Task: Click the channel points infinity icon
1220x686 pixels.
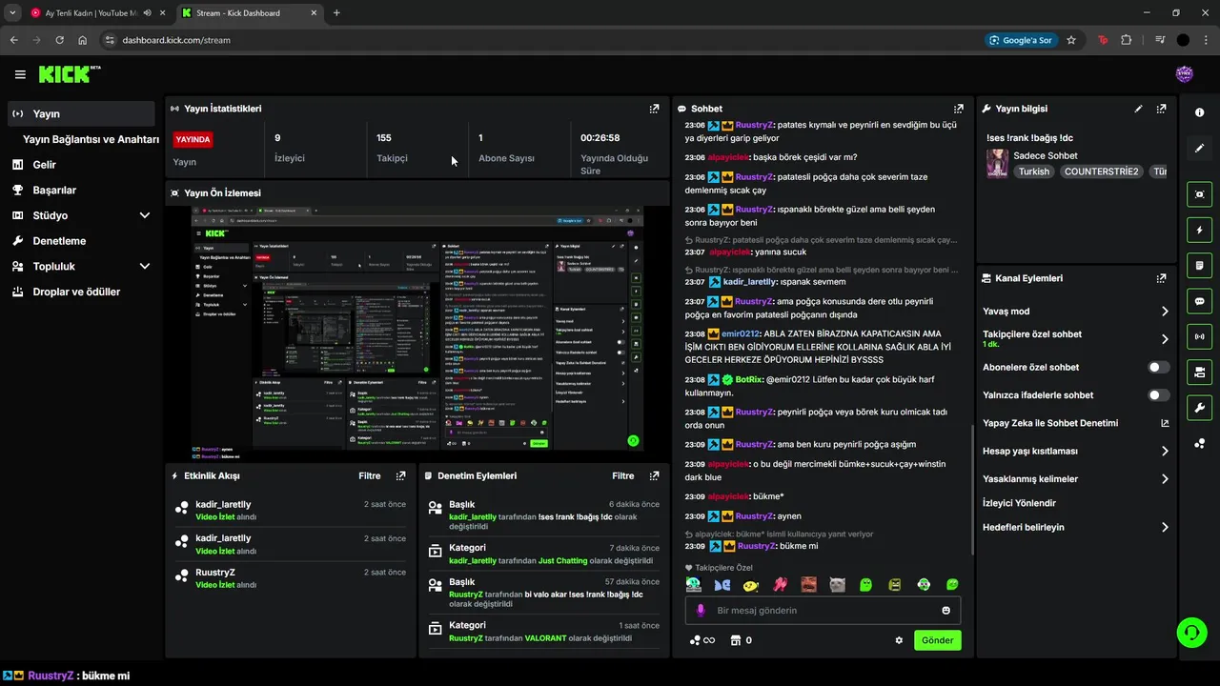Action: [x=702, y=640]
